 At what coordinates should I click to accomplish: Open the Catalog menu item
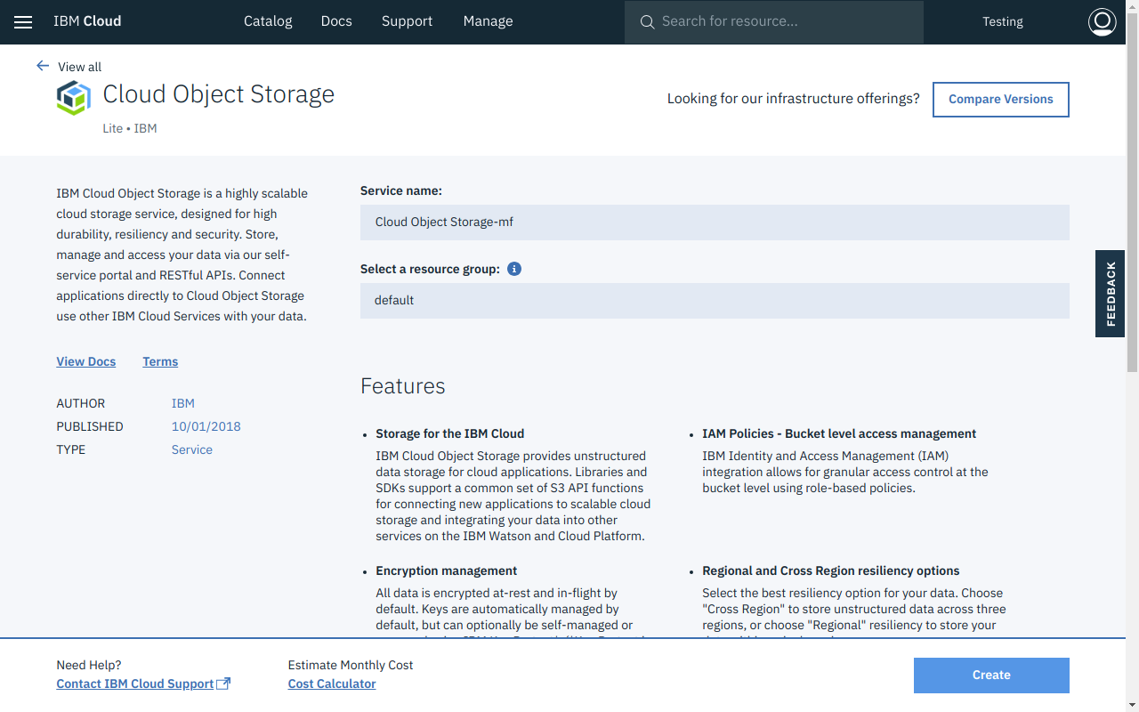[268, 21]
